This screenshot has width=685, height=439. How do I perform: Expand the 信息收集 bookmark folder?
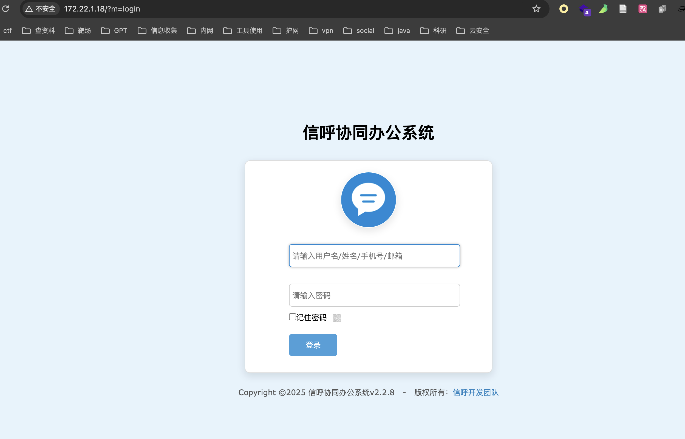click(157, 30)
